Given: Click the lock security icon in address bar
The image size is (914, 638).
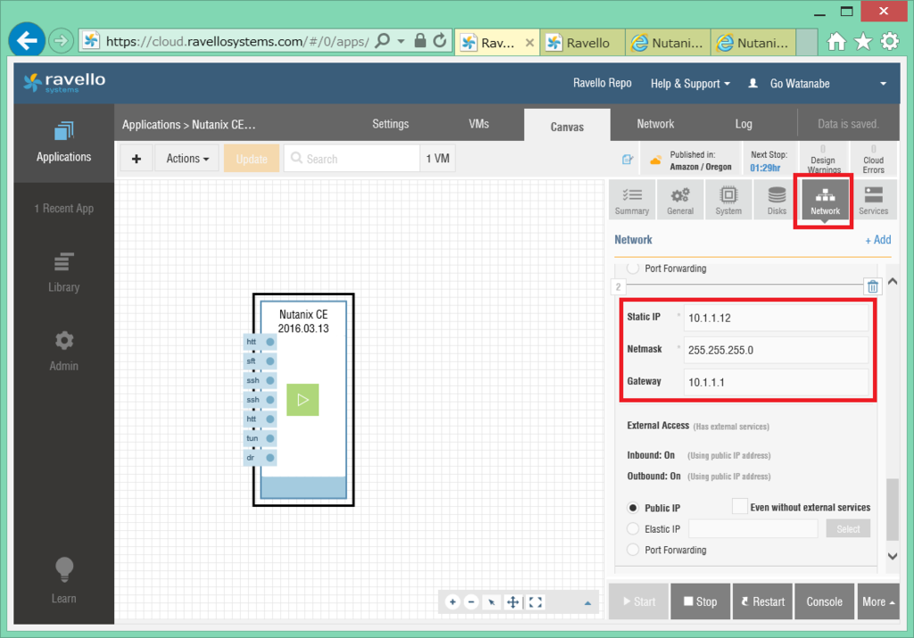Looking at the screenshot, I should 420,41.
